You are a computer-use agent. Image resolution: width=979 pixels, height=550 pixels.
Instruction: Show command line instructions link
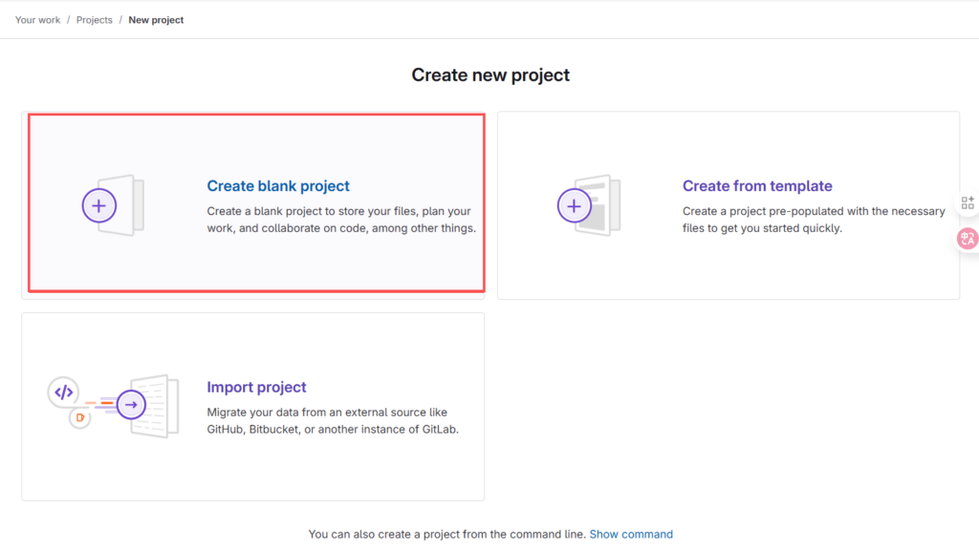[631, 534]
